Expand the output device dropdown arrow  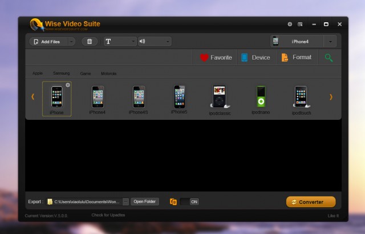coord(330,42)
